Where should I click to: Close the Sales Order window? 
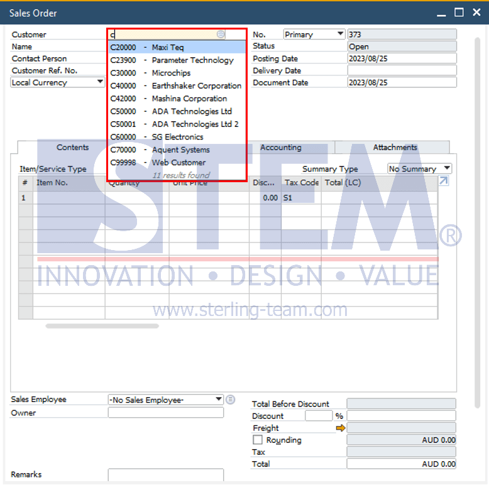coord(476,13)
